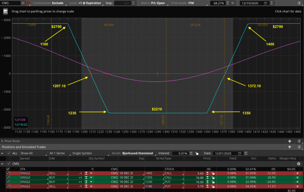This screenshot has width=304, height=192.
Task: Collapse Positions and Simulated Trades section
Action: tap(3, 146)
